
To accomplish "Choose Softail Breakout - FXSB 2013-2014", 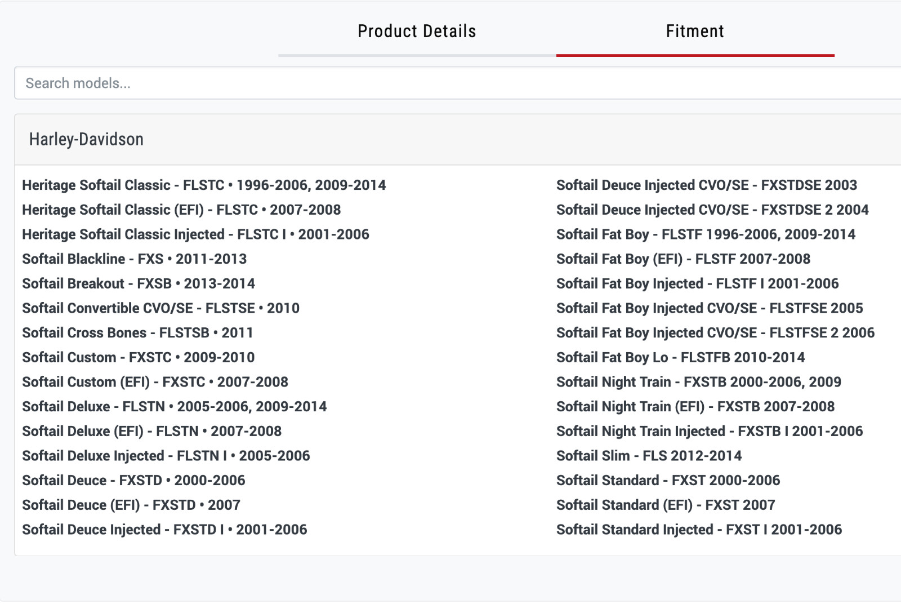I will click(139, 284).
